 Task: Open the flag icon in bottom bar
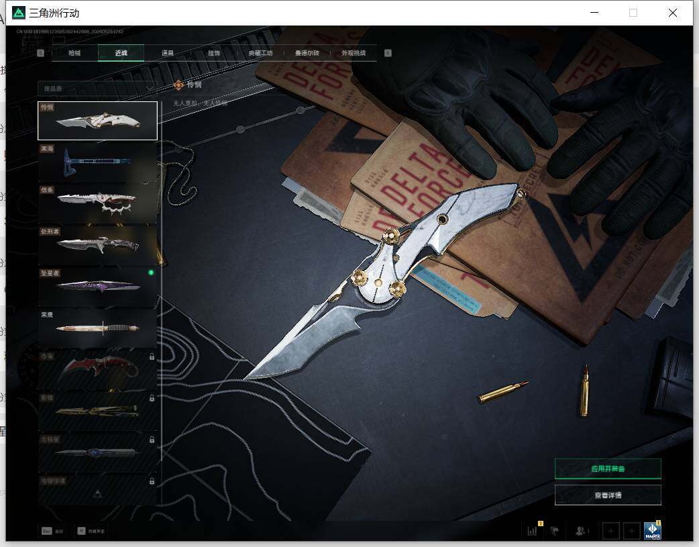554,530
